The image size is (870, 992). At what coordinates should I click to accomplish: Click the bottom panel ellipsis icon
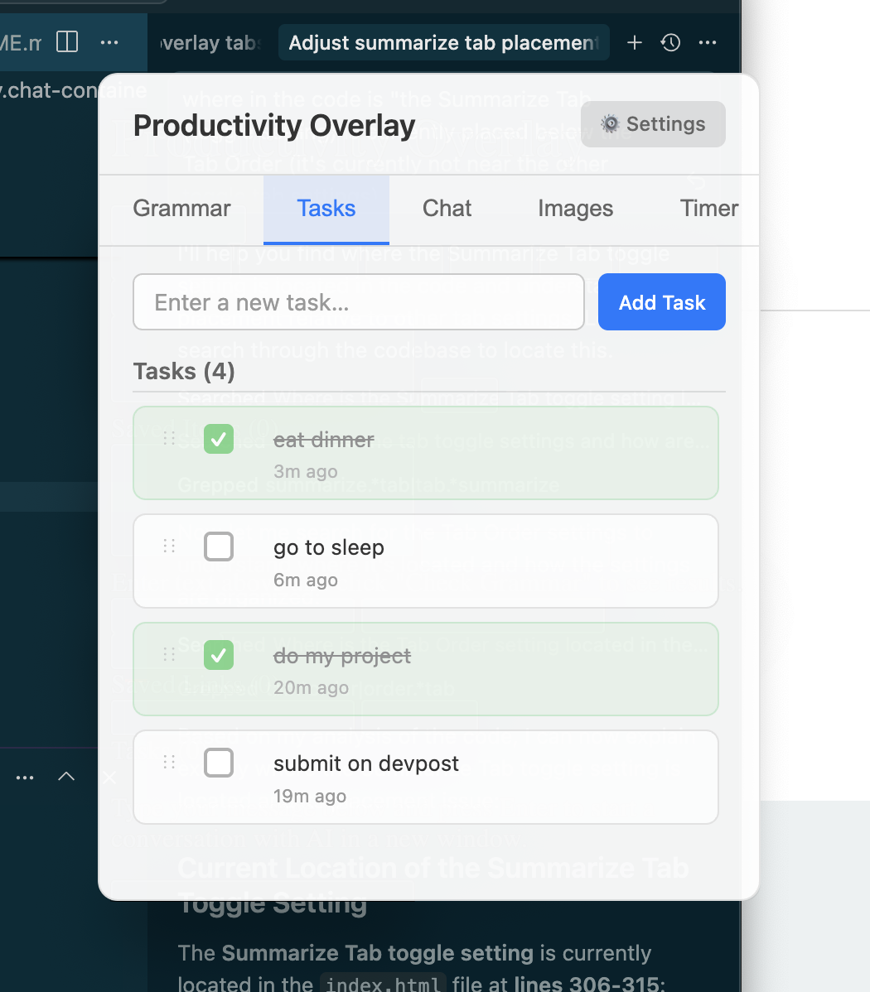pyautogui.click(x=25, y=777)
